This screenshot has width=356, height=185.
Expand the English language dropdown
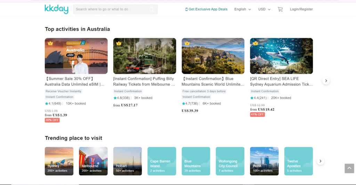coord(242,9)
